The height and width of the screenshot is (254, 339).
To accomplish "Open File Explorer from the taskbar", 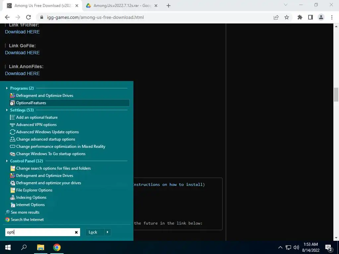I will click(40, 247).
